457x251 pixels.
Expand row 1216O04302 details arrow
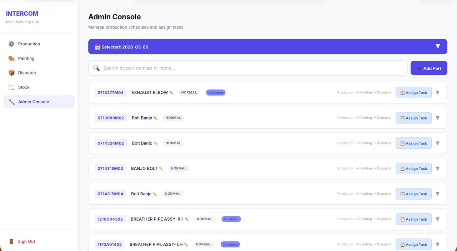437,219
